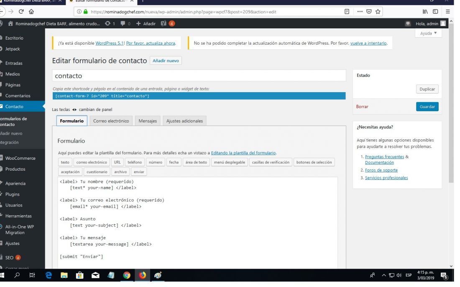The width and height of the screenshot is (460, 287).
Task: Toggle the Firefox sidebar icon
Action: click(435, 12)
